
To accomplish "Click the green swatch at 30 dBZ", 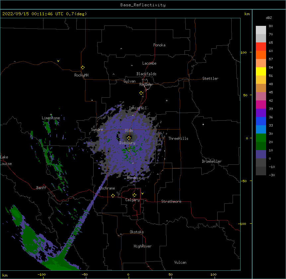I will point(261,138).
